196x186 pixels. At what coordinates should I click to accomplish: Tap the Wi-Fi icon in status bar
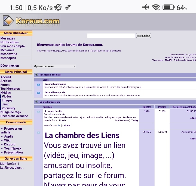156,7
